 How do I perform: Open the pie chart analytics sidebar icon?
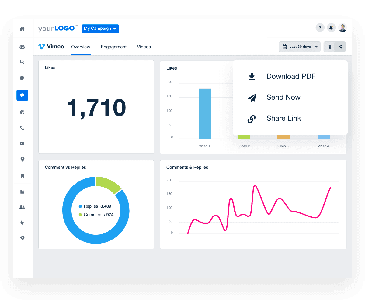coord(22,78)
